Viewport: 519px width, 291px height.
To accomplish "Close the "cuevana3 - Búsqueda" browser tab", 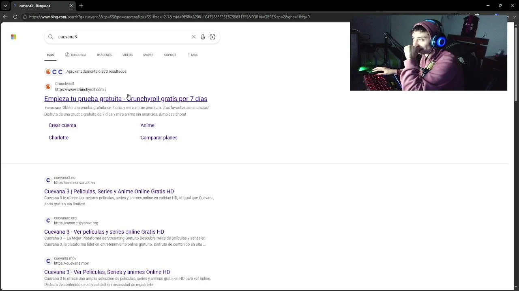I will [x=71, y=6].
